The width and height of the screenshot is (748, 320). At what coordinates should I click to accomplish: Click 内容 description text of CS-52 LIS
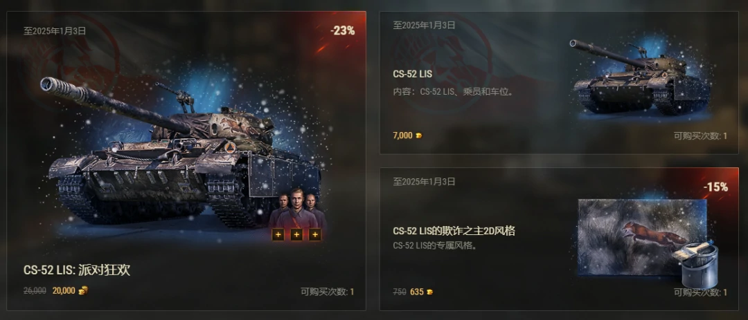[454, 91]
